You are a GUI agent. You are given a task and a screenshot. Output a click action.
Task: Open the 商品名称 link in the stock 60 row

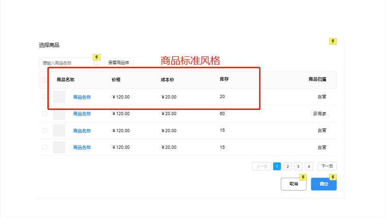click(82, 114)
